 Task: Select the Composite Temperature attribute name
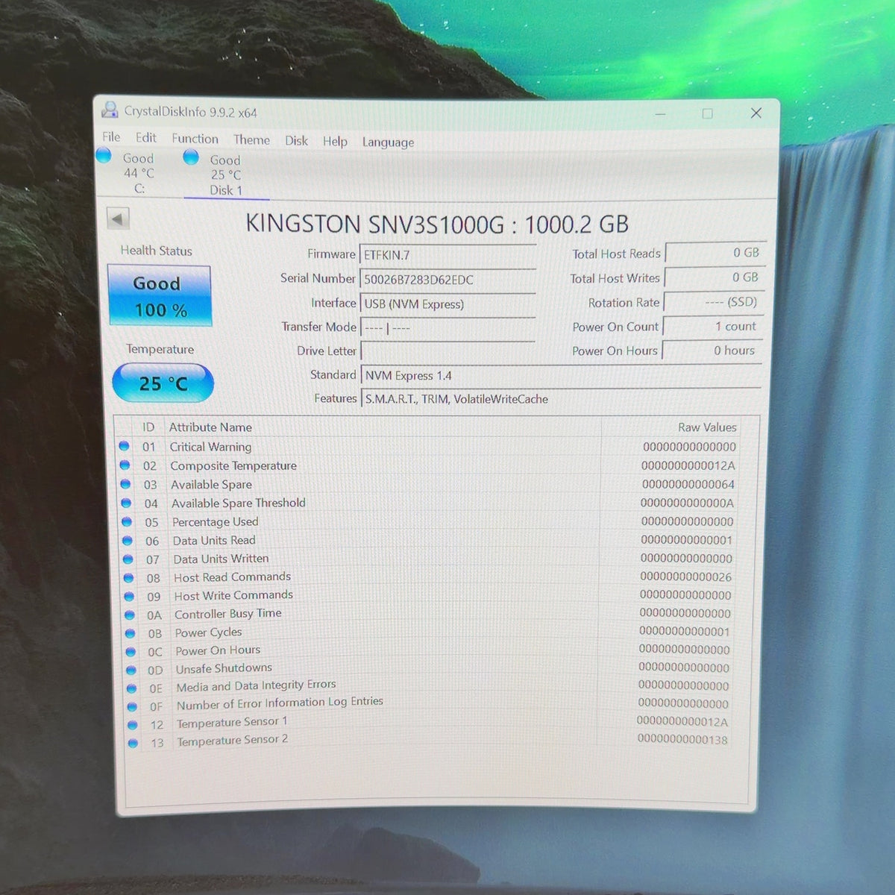[x=233, y=465]
